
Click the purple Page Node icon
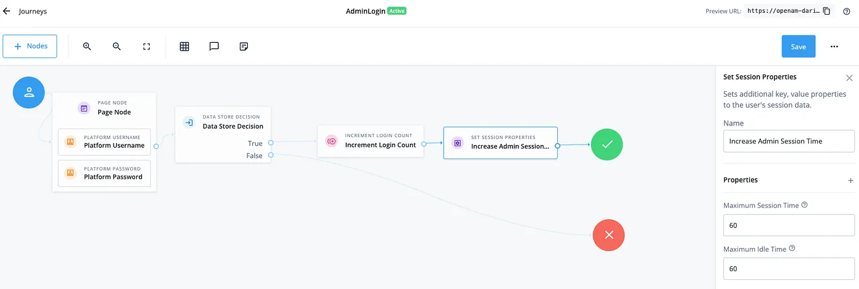click(84, 108)
